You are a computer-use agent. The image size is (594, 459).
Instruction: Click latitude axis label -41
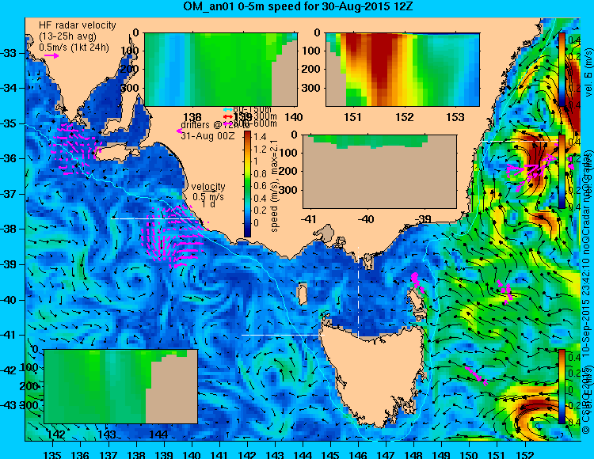9,335
